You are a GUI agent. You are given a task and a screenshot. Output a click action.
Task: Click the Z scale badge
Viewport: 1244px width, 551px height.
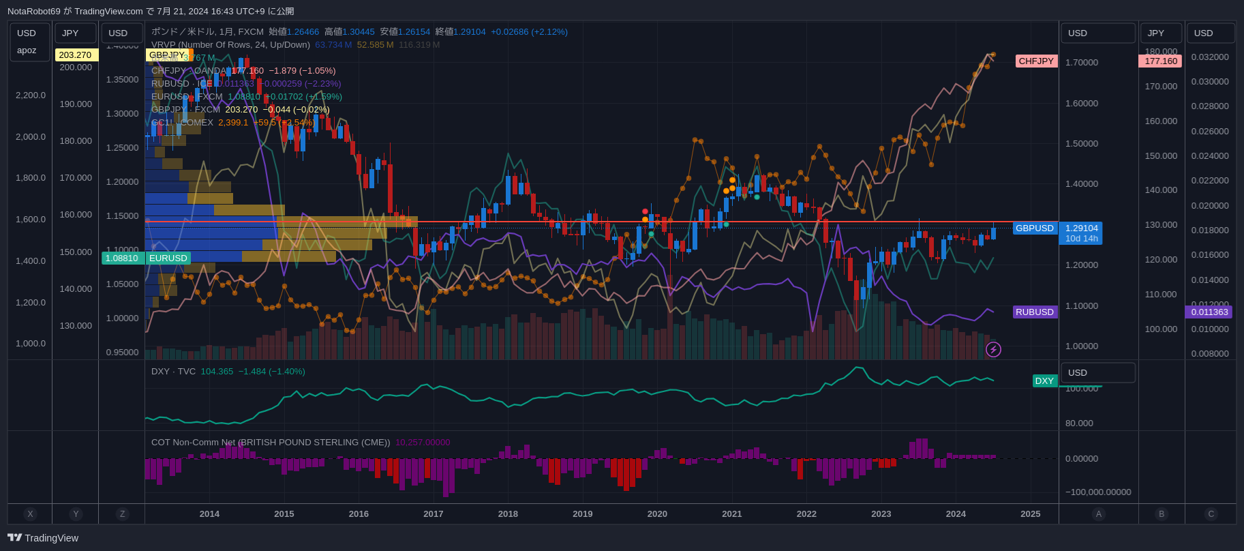(x=123, y=514)
